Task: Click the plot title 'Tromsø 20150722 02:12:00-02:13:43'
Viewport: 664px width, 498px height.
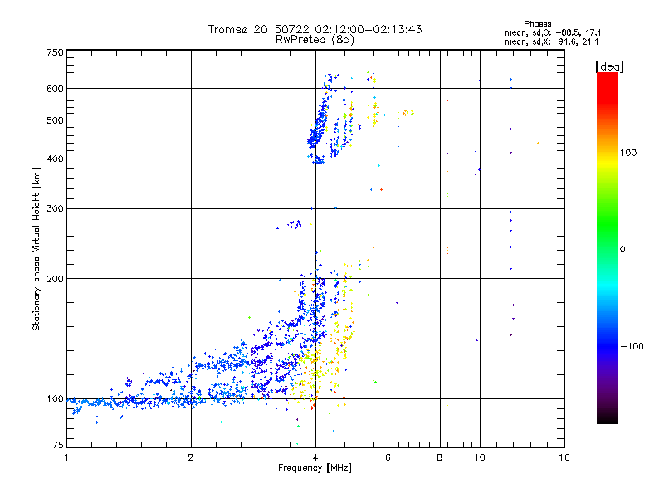Action: coord(315,29)
